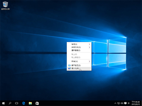Image resolution: width=142 pixels, height=106 pixels.
Task: Open the network status tray icon
Action: (x=119, y=103)
